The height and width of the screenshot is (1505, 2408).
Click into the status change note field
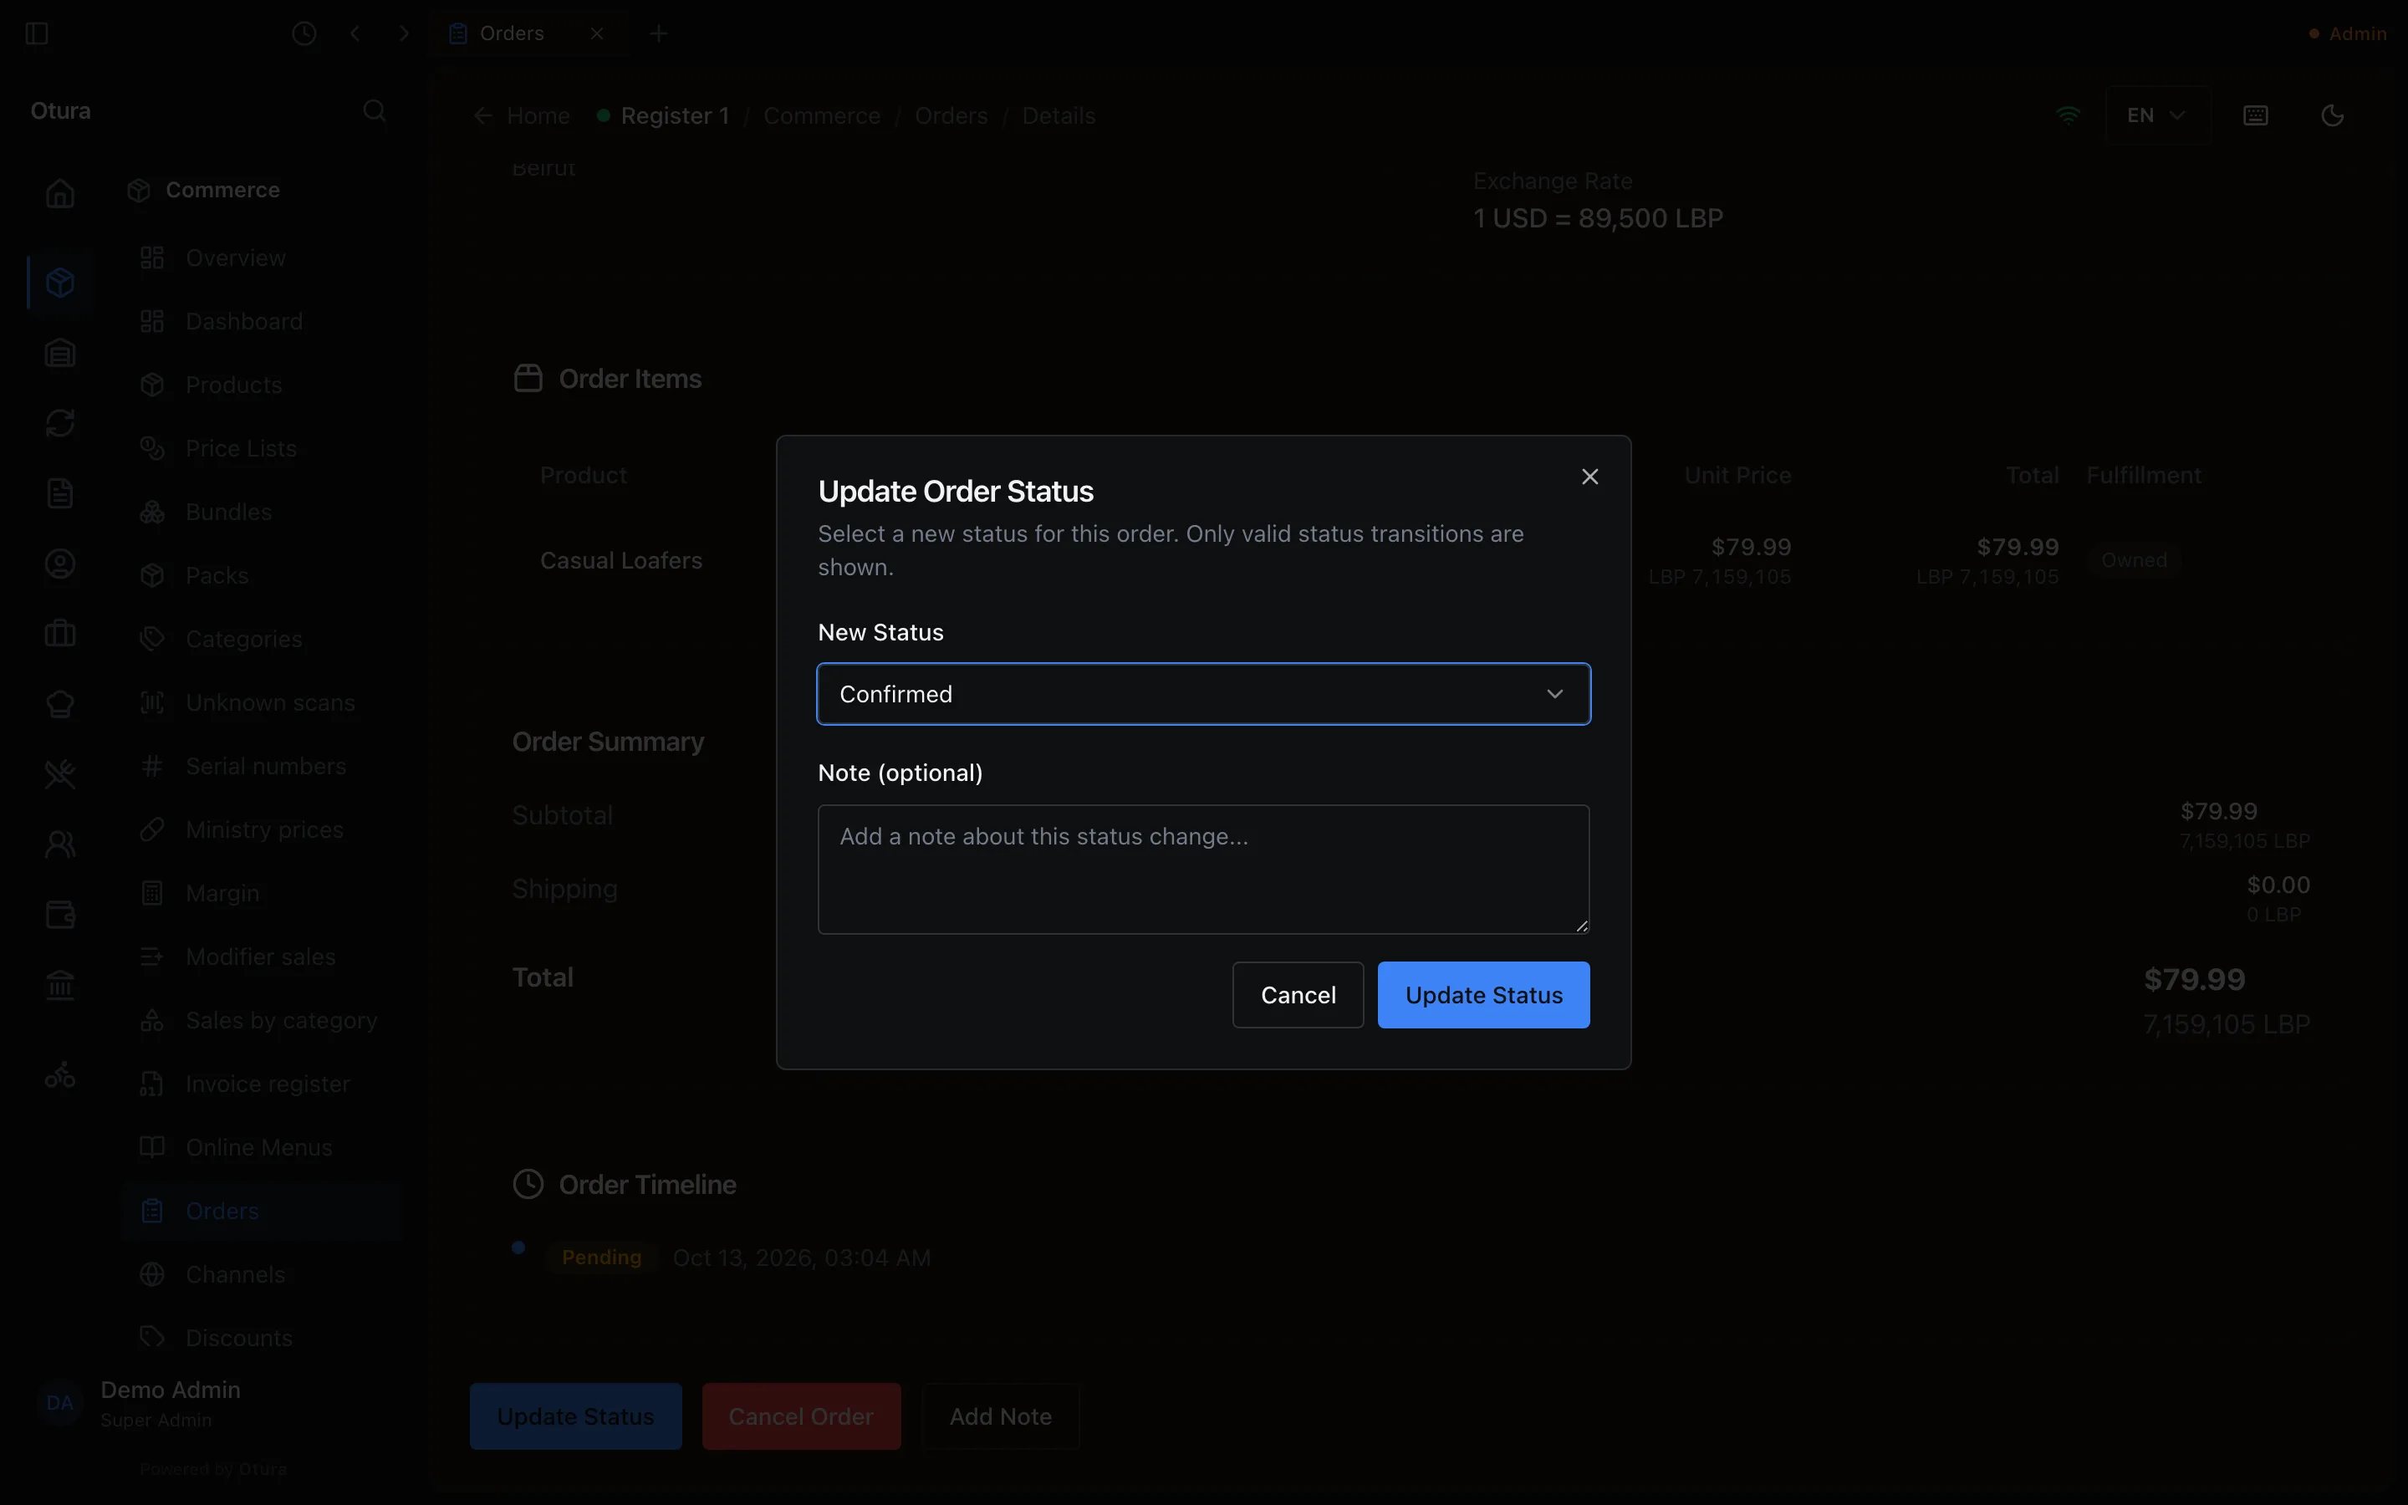tap(1203, 869)
